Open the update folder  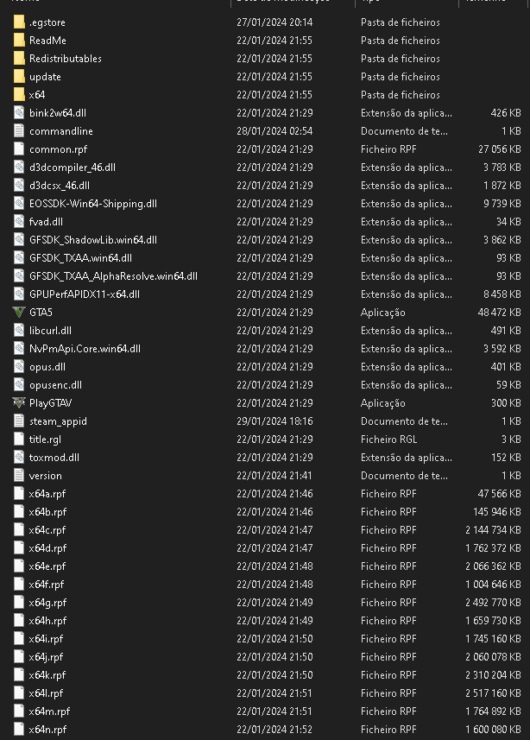(x=18, y=76)
